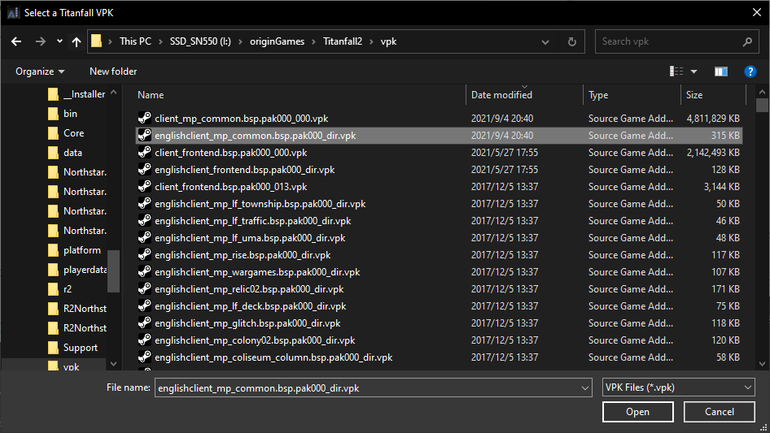Open the VPK Files (*.vpk) filter dropdown
This screenshot has height=433, width=770.
coord(678,388)
